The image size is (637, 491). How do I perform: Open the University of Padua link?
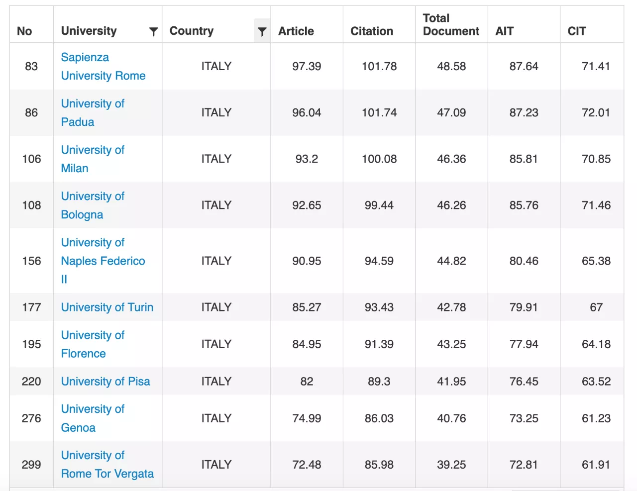coord(93,112)
